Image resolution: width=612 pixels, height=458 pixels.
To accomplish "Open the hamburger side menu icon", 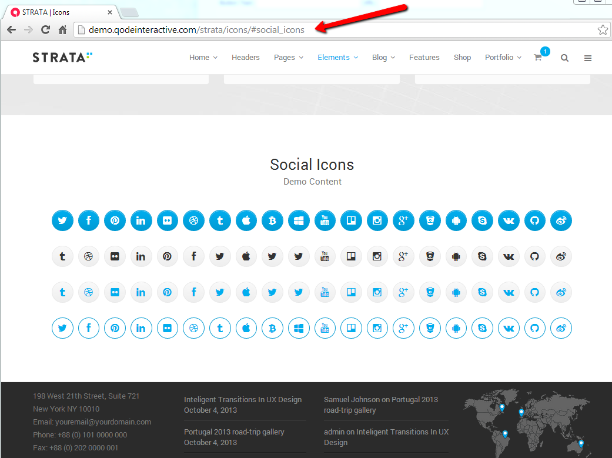I will [588, 58].
